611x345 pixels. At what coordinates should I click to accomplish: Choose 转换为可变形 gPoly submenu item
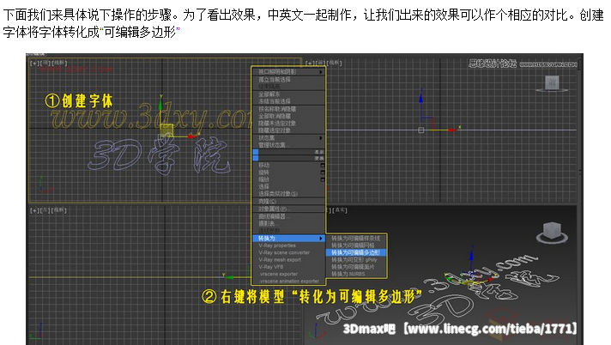(356, 260)
